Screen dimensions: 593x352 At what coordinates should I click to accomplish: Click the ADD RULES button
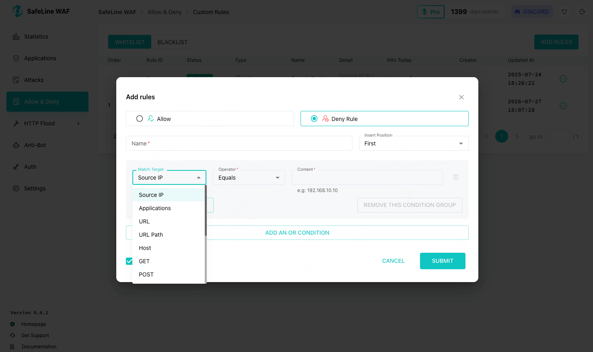pyautogui.click(x=556, y=42)
